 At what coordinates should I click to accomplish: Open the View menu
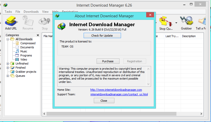tap(45, 12)
